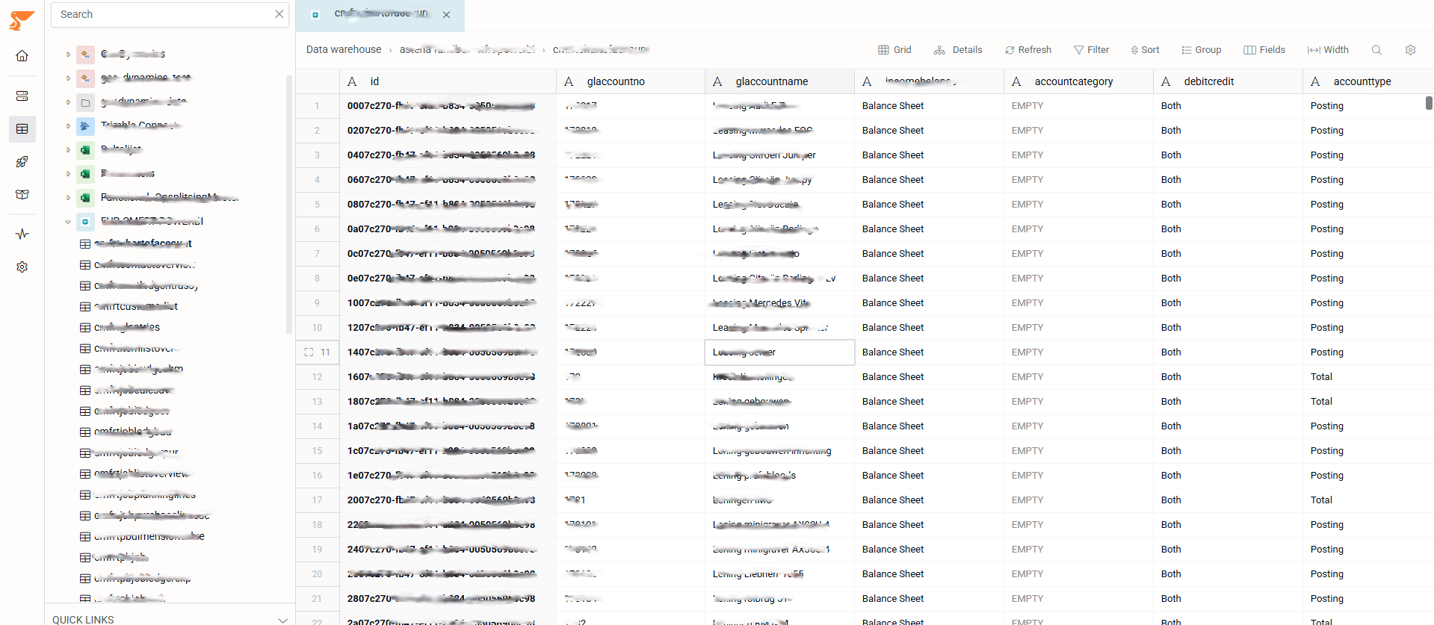The width and height of the screenshot is (1434, 625).
Task: Refresh the table data
Action: [1028, 50]
